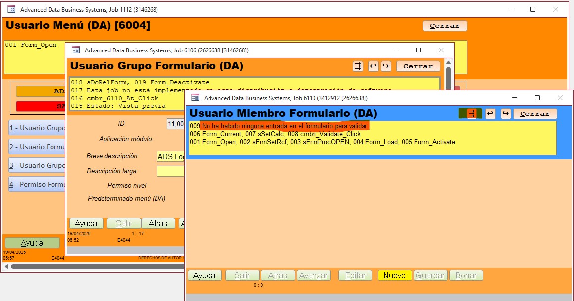Click the Breve descripción field with ADS Log
This screenshot has width=574, height=301.
[x=170, y=157]
